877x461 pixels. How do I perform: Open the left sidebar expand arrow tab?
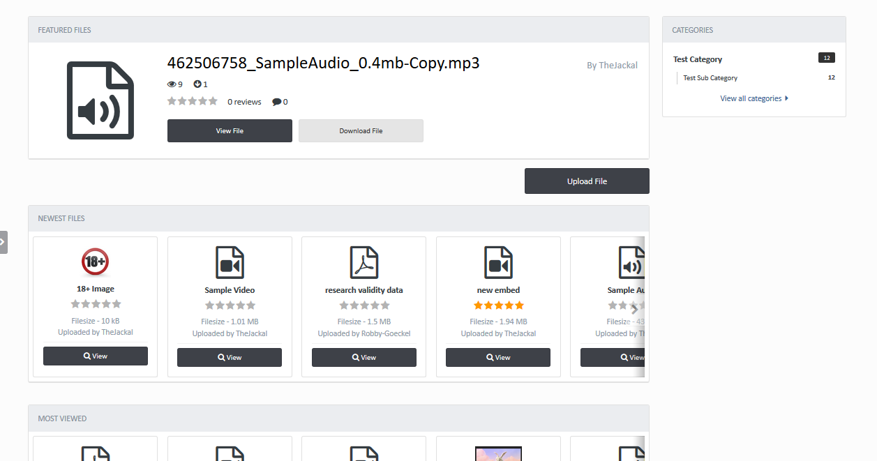[x=3, y=242]
